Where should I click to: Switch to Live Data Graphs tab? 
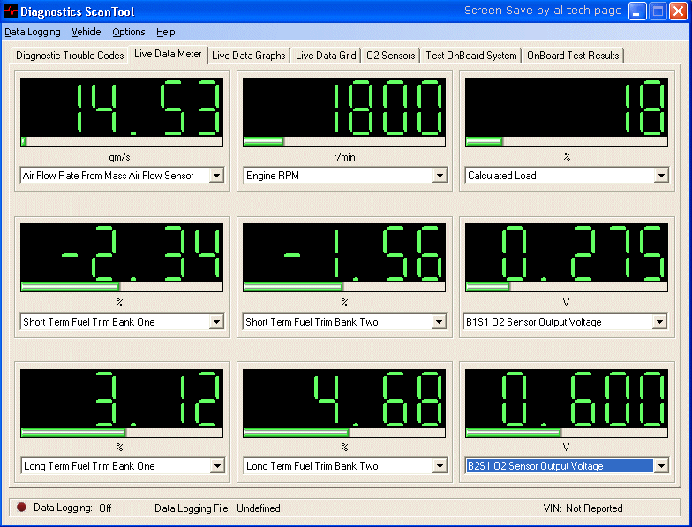[249, 56]
